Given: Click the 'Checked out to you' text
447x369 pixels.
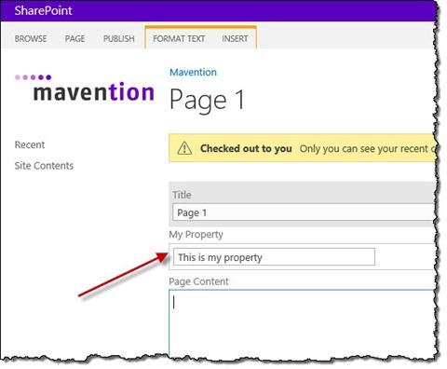Looking at the screenshot, I should click(x=246, y=148).
